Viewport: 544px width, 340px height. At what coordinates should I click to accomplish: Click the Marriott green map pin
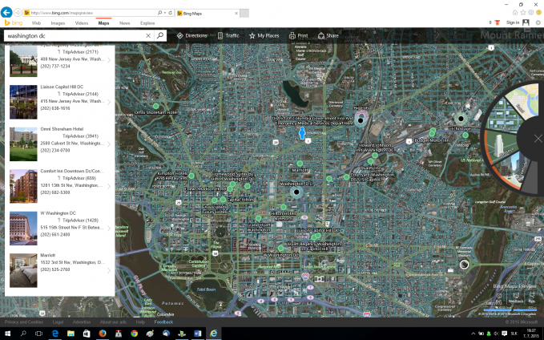(300, 164)
